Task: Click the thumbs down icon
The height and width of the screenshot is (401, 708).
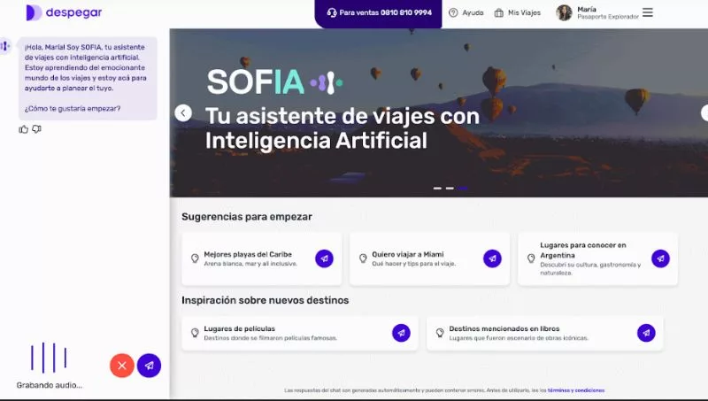Action: point(36,129)
